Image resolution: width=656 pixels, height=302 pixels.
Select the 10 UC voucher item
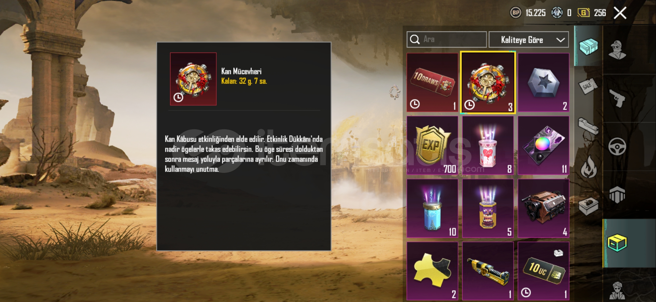click(x=543, y=271)
